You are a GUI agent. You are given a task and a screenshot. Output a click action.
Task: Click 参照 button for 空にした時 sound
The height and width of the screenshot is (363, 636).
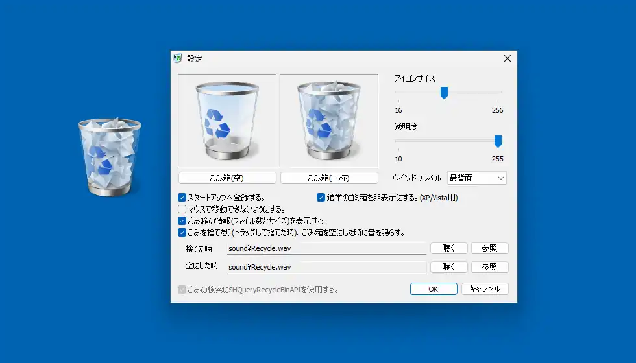[489, 267]
